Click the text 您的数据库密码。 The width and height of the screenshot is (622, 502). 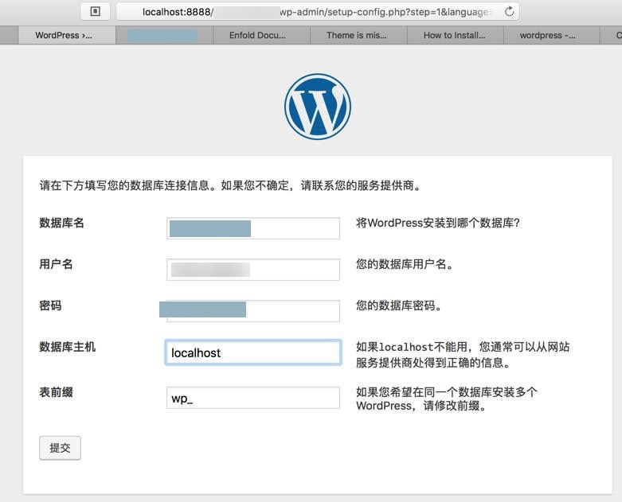[399, 305]
